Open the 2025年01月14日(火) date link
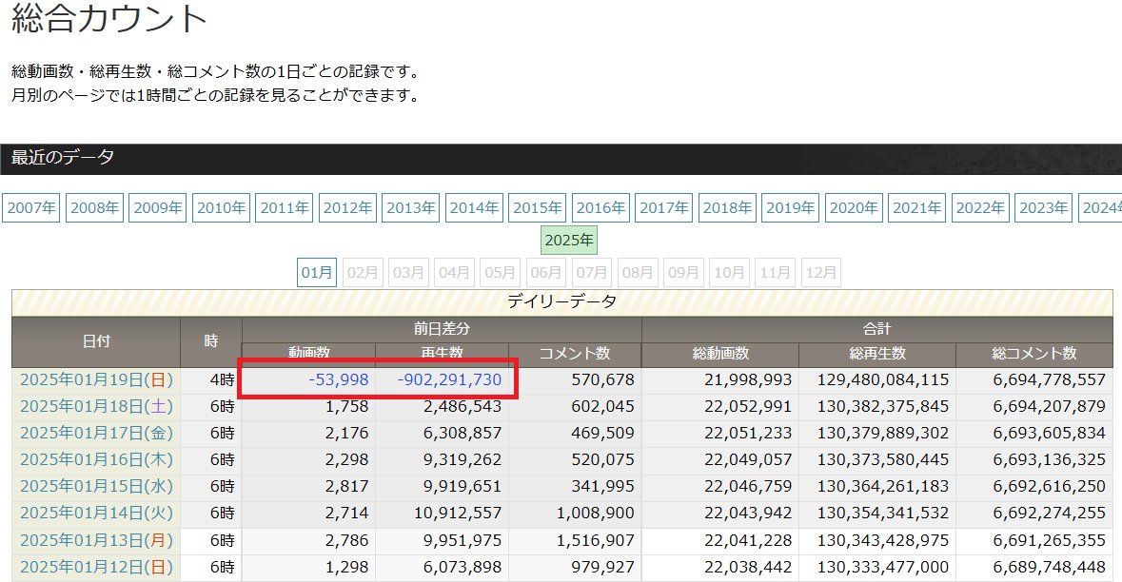The image size is (1122, 582). coord(97,514)
